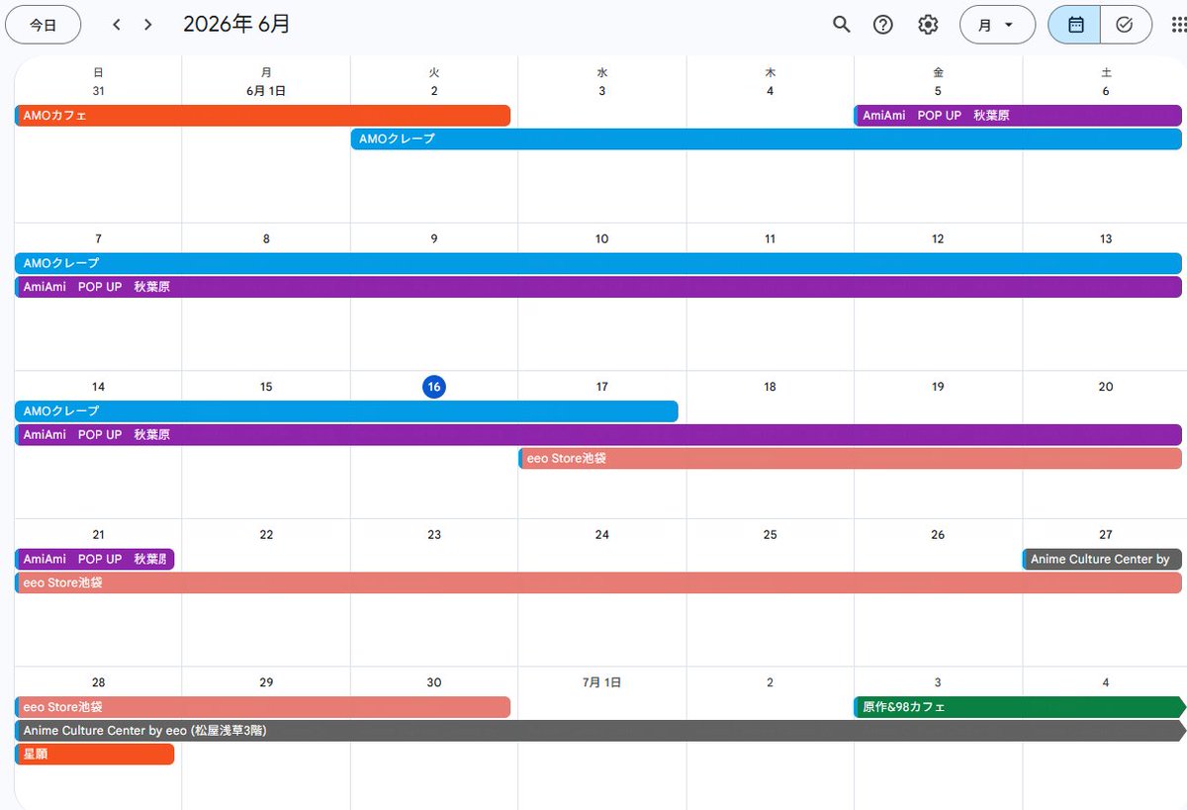
Task: Select date number 29
Action: 266,682
